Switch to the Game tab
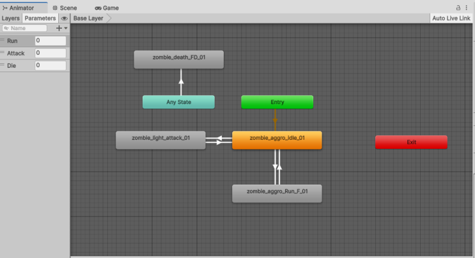475x258 pixels. point(107,8)
